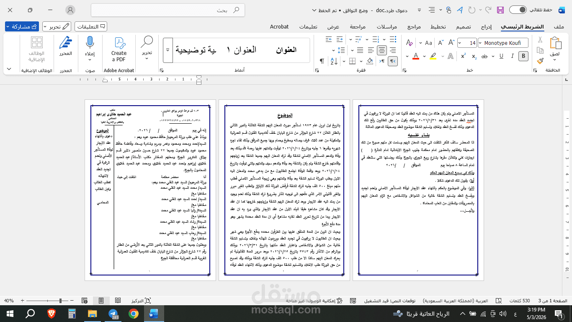Click the Shading paint bucket icon
The image size is (572, 322).
pos(370,61)
